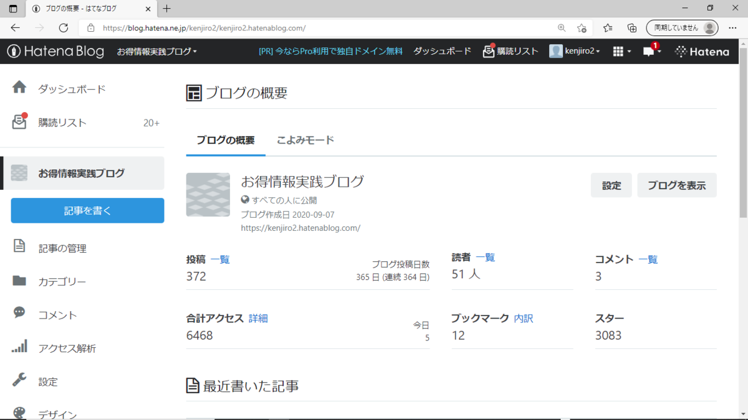Viewport: 748px width, 420px height.
Task: Switch to the こよみモード tab
Action: pyautogui.click(x=305, y=140)
